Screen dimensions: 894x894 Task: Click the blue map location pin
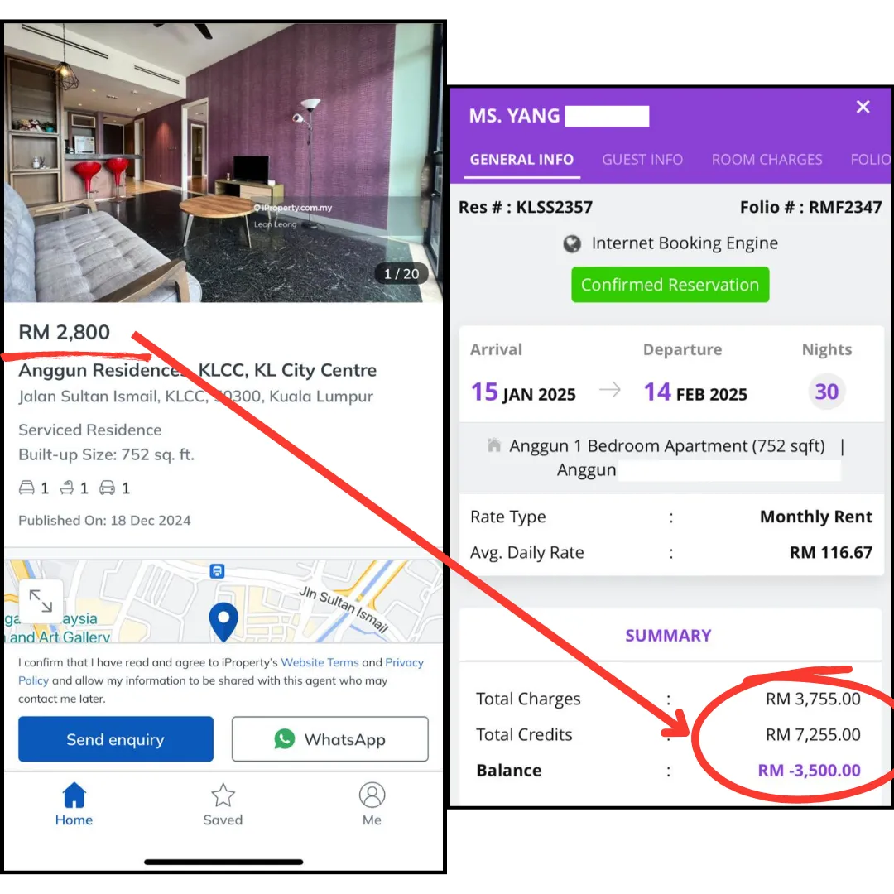[223, 622]
